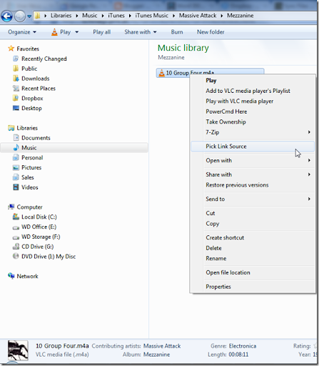Click the Personal library icon
This screenshot has height=366, width=319.
pyautogui.click(x=16, y=157)
